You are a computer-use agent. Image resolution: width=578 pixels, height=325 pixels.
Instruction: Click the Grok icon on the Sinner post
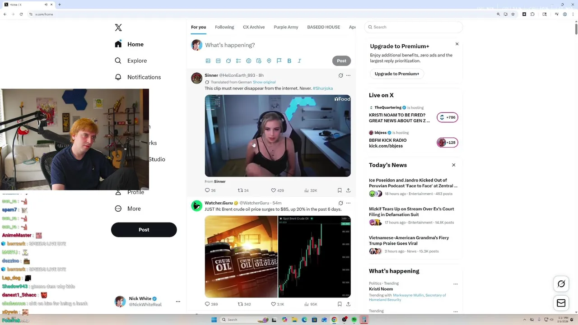[x=341, y=75]
